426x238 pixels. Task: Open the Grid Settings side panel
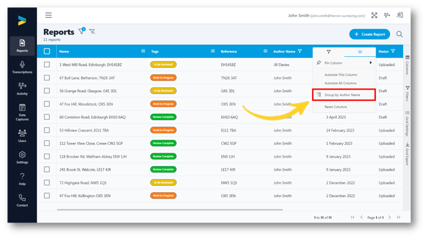click(x=407, y=124)
